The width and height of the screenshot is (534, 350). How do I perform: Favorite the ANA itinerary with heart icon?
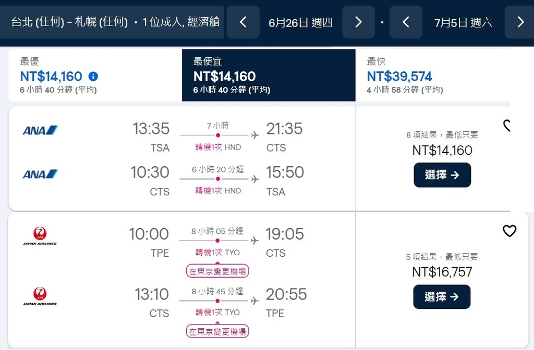pyautogui.click(x=507, y=126)
